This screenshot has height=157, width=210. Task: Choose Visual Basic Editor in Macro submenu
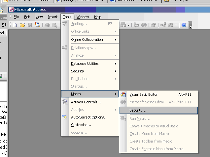[x=158, y=94]
